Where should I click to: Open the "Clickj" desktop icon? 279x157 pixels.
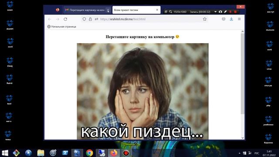tap(10, 62)
